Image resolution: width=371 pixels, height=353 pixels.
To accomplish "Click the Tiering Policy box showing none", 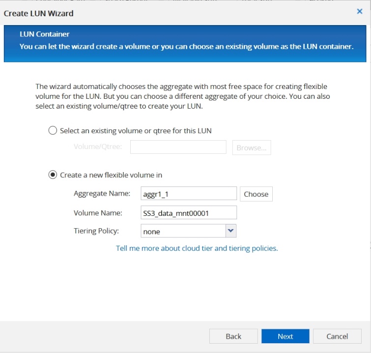I will click(x=182, y=231).
